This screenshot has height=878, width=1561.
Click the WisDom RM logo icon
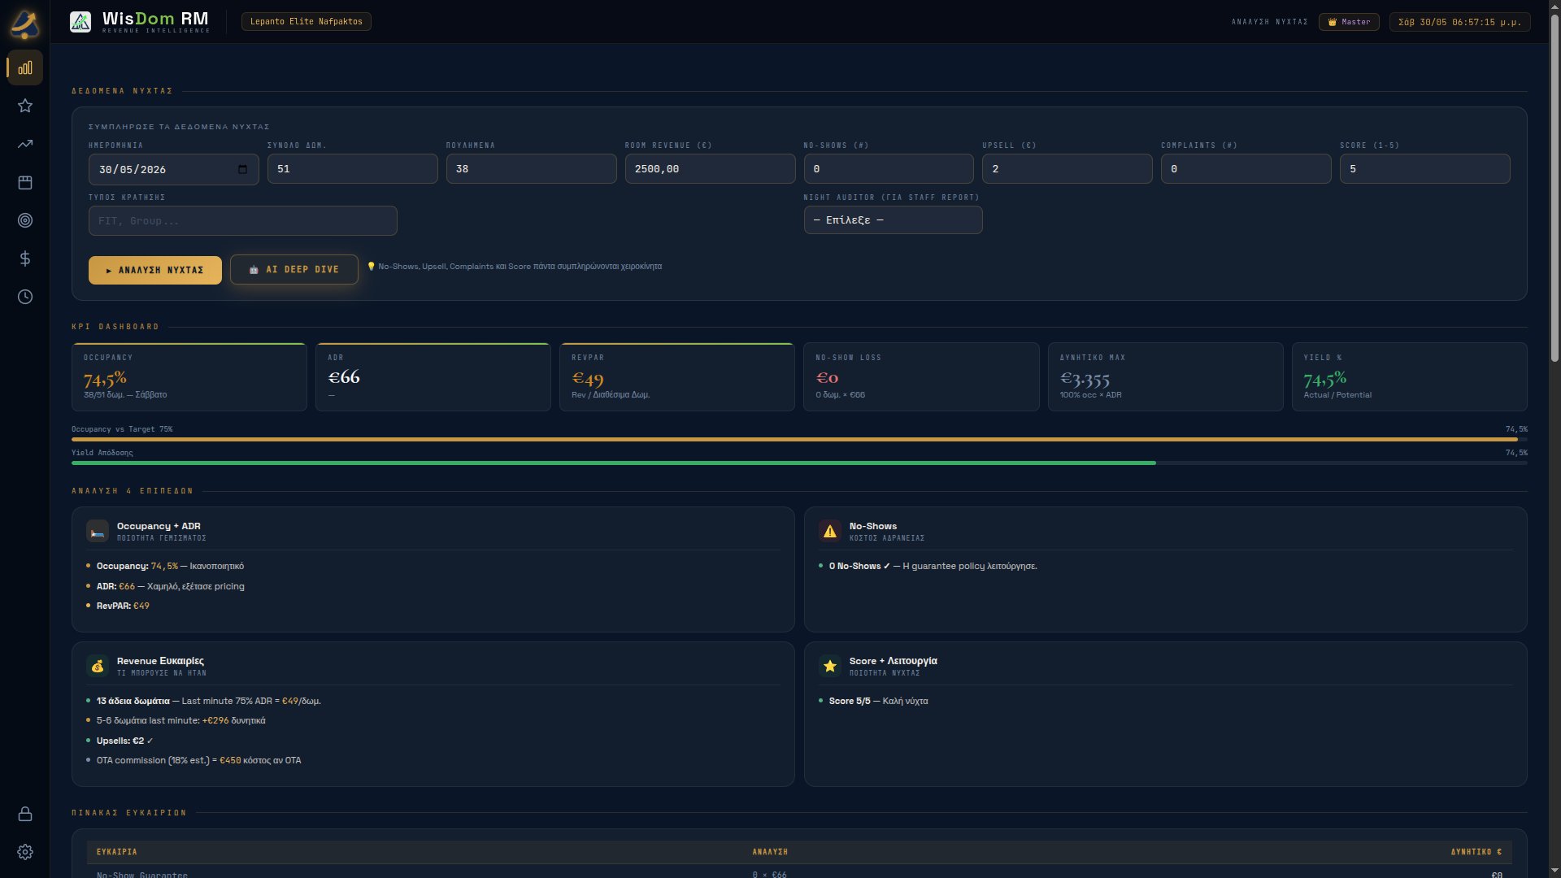pos(80,22)
